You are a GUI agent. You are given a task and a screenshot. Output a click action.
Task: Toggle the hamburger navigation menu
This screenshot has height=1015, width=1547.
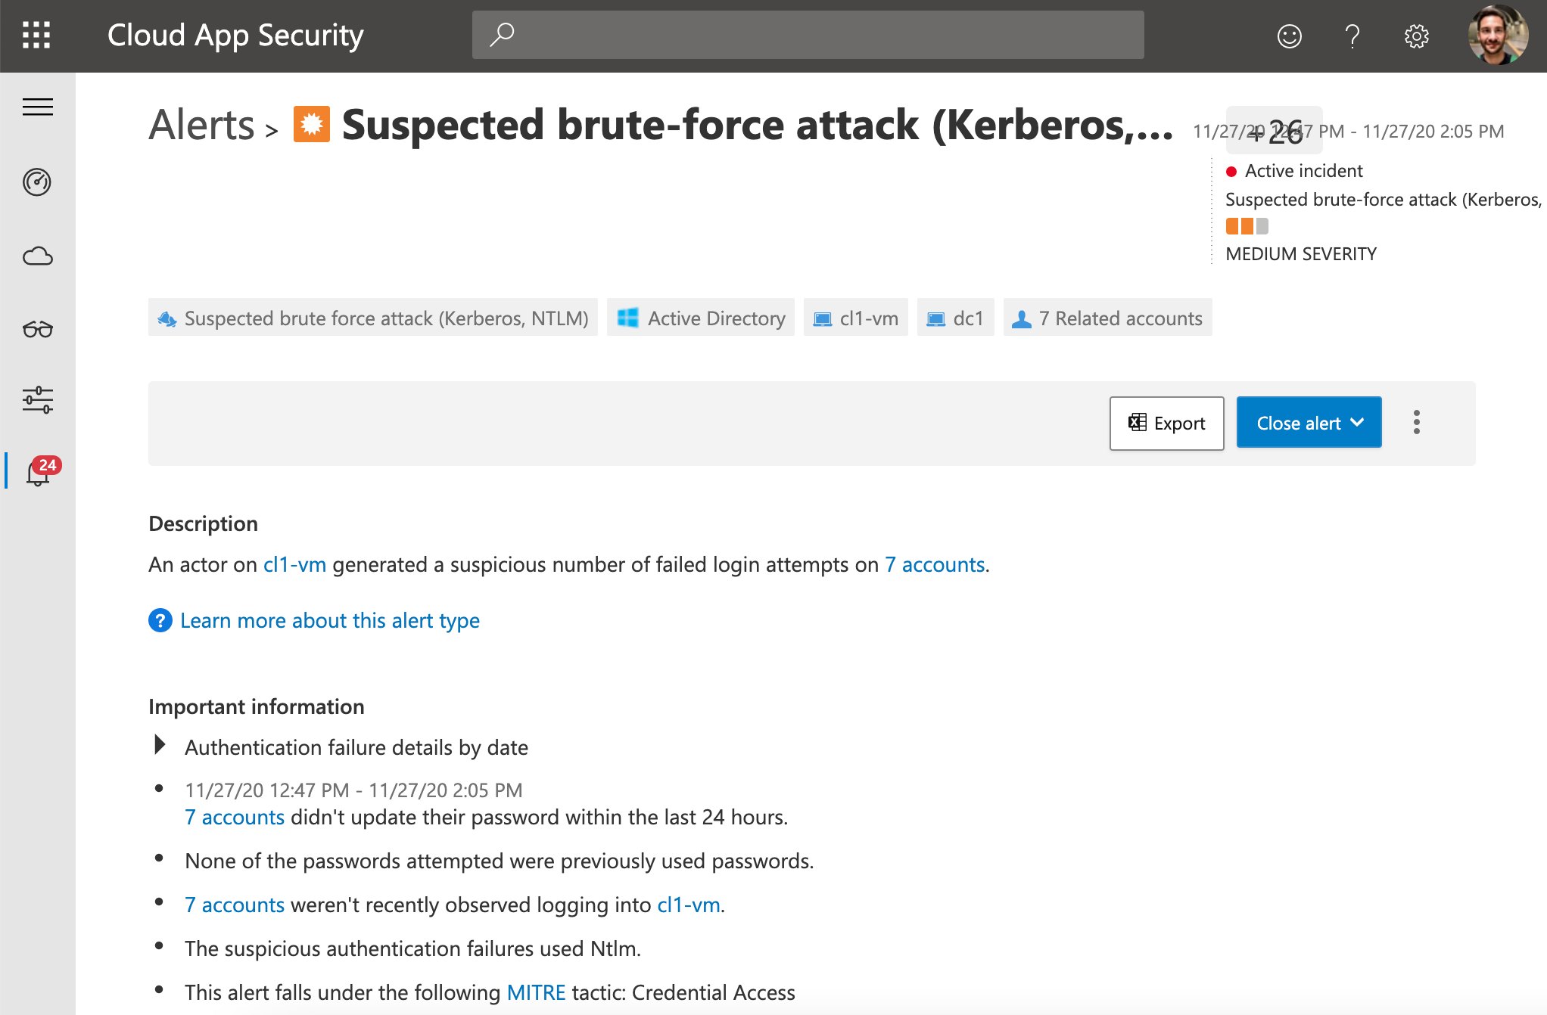coord(38,107)
